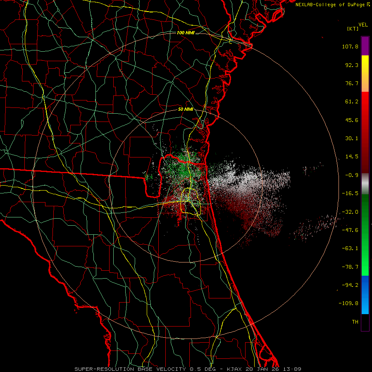Click the 107.8 legend value

(350, 46)
